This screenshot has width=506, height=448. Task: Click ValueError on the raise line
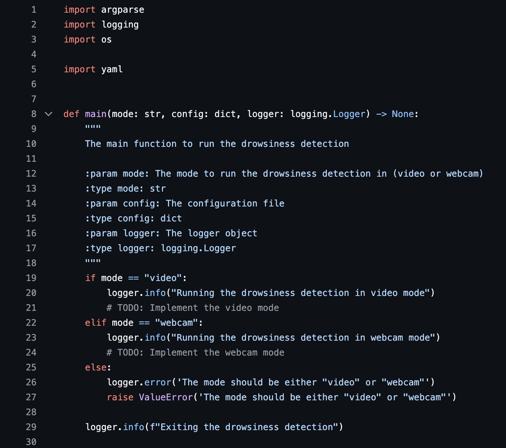166,397
